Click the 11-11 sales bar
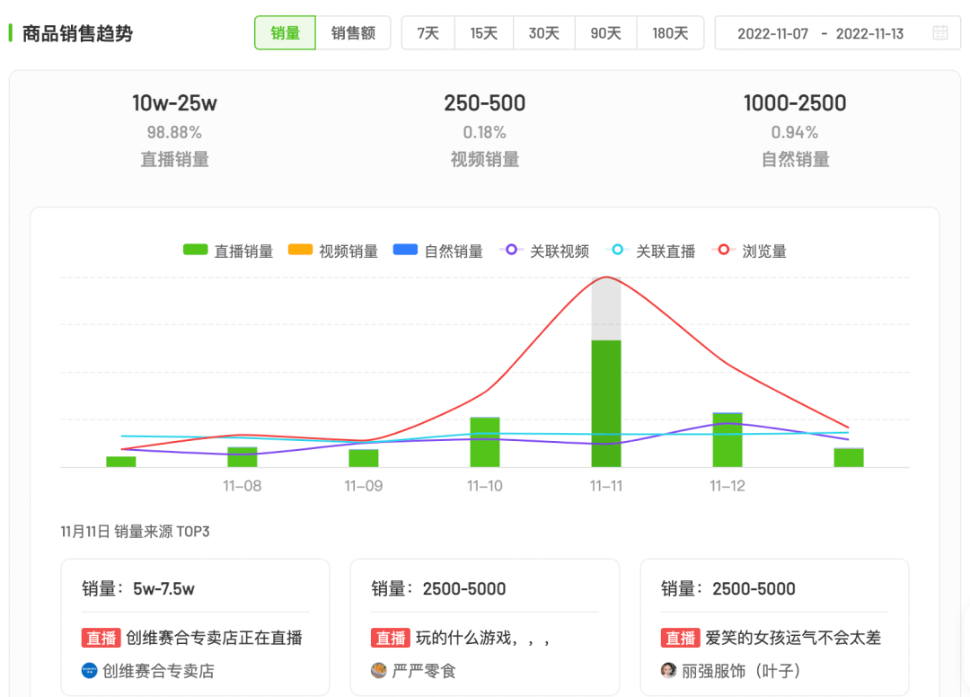Viewport: 970px width, 697px height. coord(606,403)
